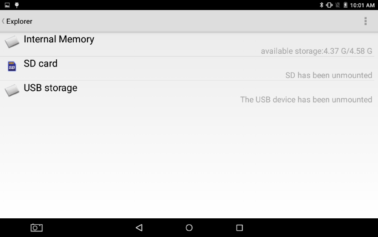Click the Explorer title label

pos(19,21)
